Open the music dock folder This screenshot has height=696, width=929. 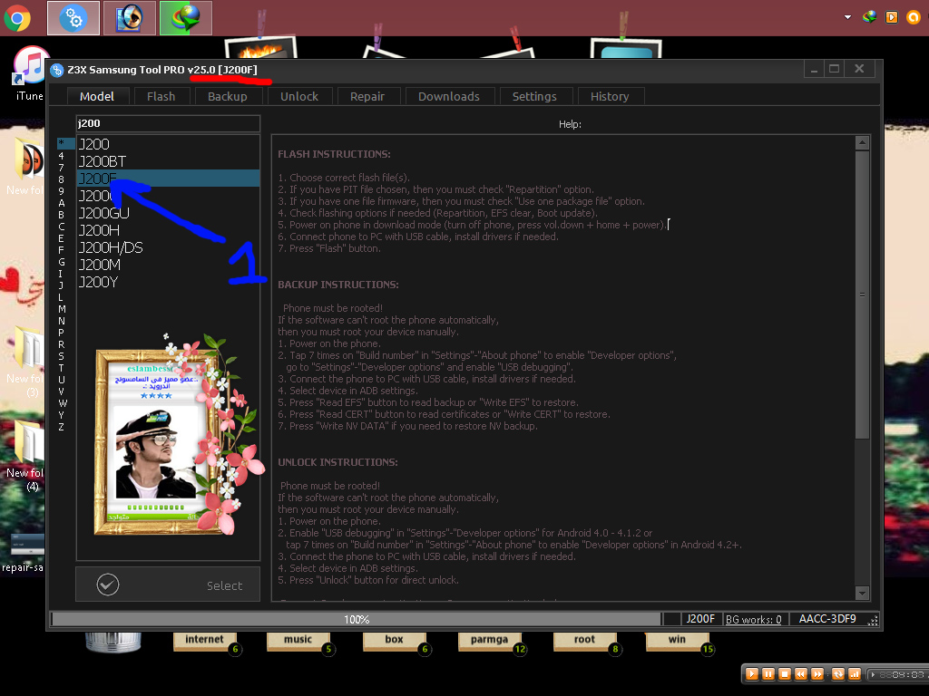point(298,642)
